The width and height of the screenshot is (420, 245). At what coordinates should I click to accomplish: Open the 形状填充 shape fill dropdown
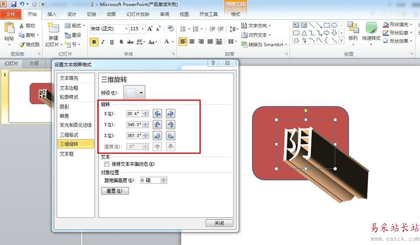pyautogui.click(x=397, y=25)
